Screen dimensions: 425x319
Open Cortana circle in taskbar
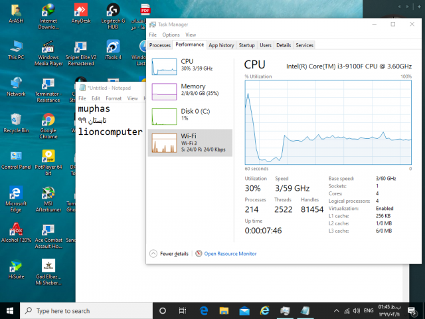tap(163, 311)
